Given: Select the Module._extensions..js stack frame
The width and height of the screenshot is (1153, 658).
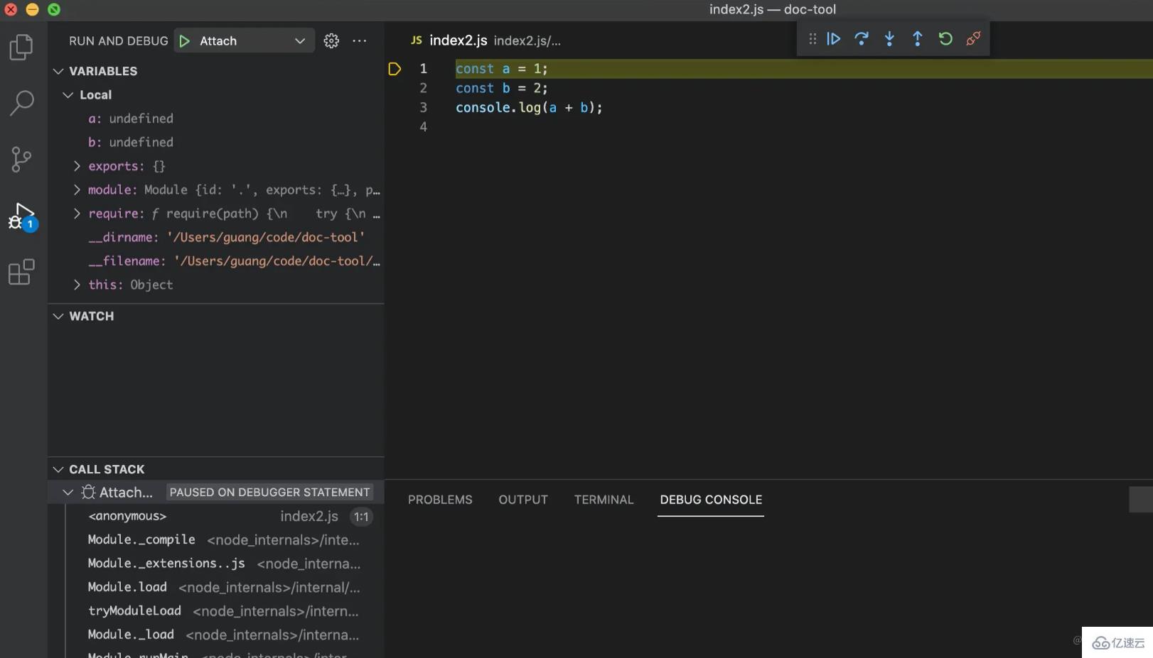Looking at the screenshot, I should point(216,564).
